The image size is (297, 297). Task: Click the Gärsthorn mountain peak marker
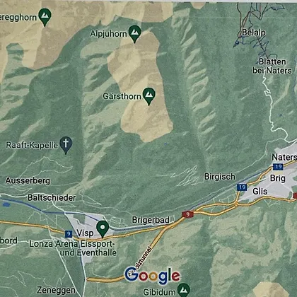coord(148,96)
